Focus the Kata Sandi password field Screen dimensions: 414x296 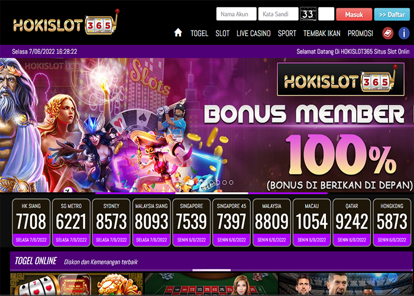pyautogui.click(x=279, y=14)
